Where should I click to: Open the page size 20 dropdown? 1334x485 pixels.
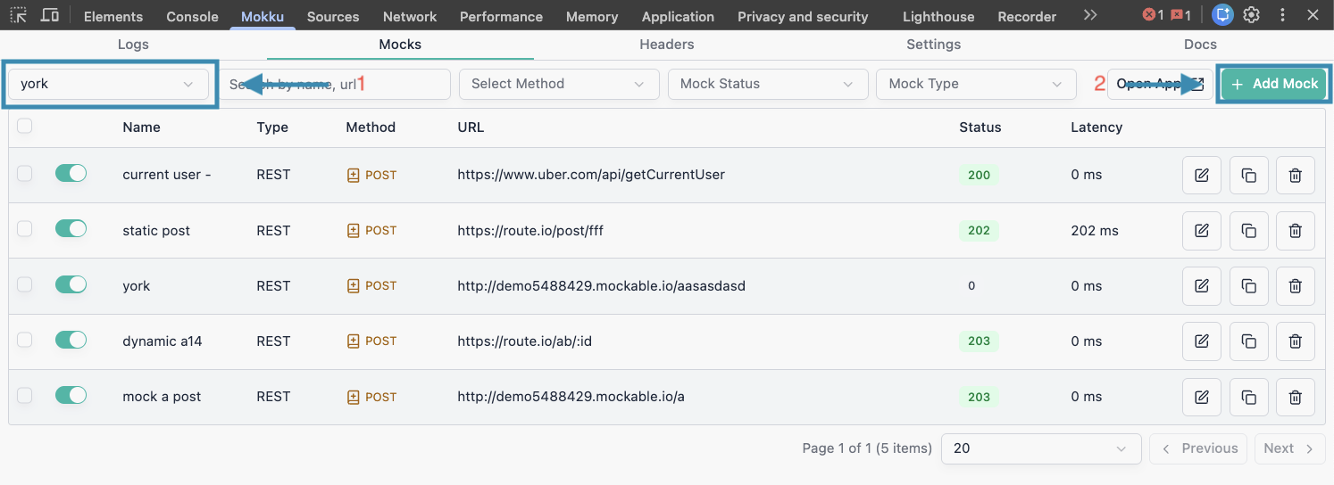pyautogui.click(x=1041, y=448)
